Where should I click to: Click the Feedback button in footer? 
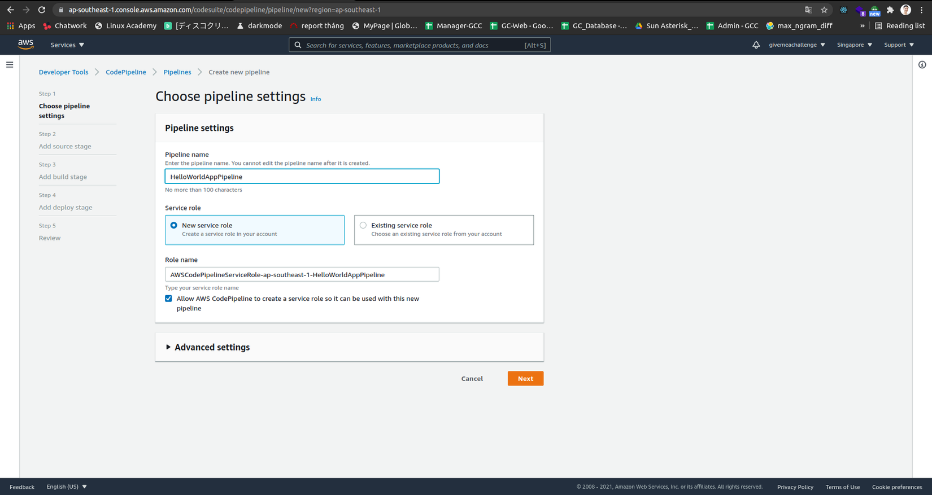click(x=22, y=487)
